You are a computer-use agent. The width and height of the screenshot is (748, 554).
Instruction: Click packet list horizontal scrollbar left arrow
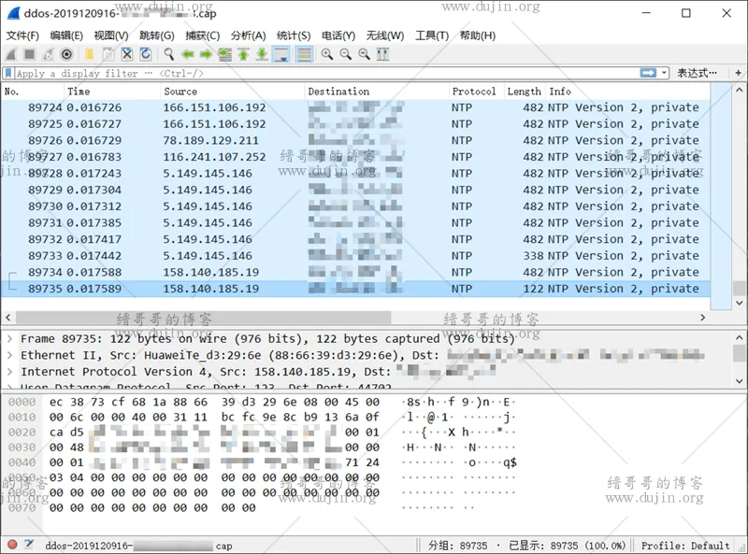(x=7, y=318)
